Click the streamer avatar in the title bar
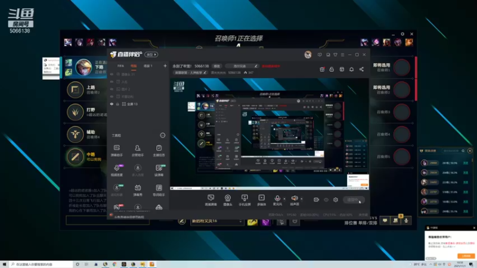This screenshot has width=477, height=268. [308, 55]
